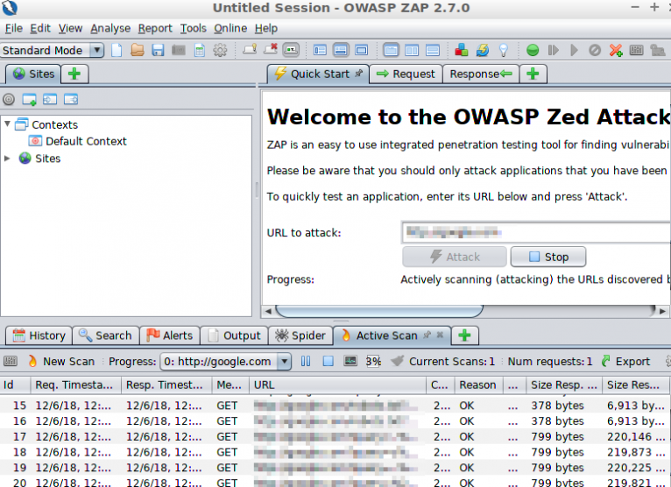
Task: Switch to full layout icon
Action: [362, 51]
